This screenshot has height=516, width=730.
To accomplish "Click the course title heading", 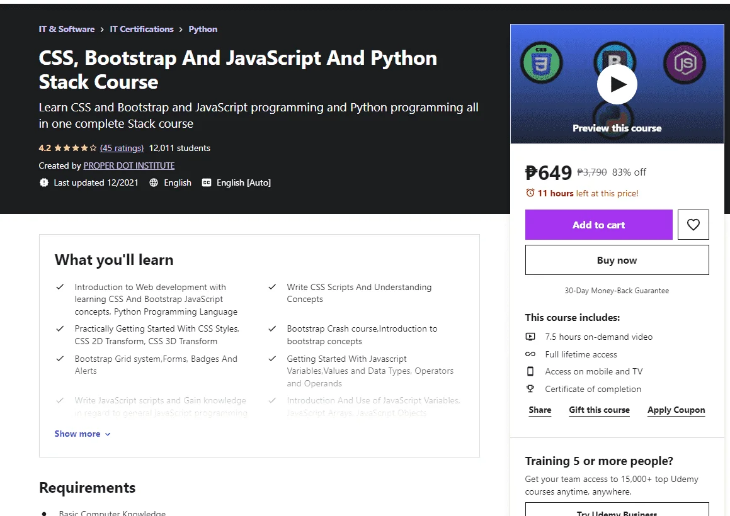I will tap(238, 70).
